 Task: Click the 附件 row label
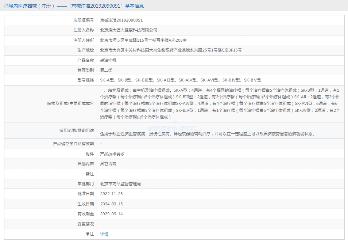coord(90,154)
